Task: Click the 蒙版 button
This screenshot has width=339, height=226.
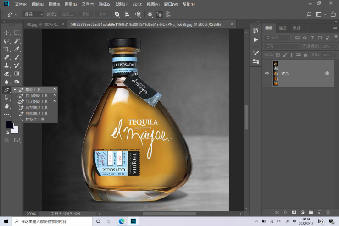Action: click(x=86, y=14)
